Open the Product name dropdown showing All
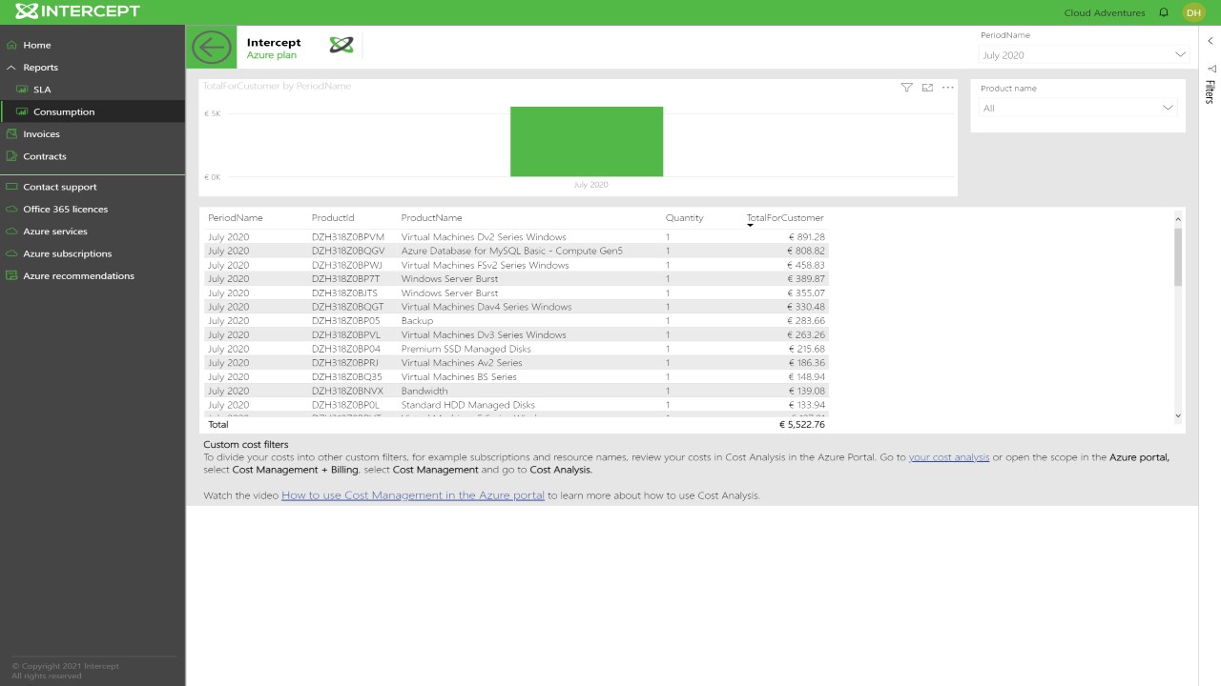The height and width of the screenshot is (686, 1221). [1078, 109]
